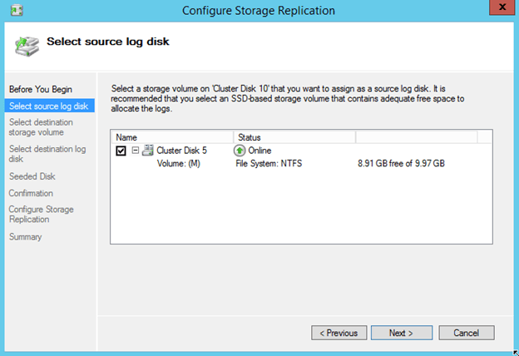The height and width of the screenshot is (356, 519).
Task: Click the Cluster Disk 5 drive icon
Action: (x=148, y=151)
